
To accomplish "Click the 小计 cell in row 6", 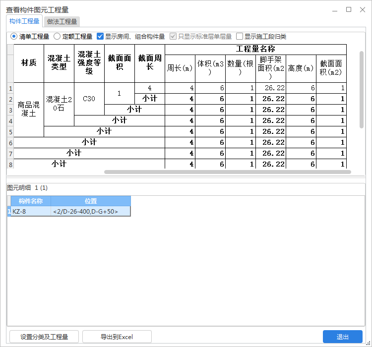I will 89,142.
